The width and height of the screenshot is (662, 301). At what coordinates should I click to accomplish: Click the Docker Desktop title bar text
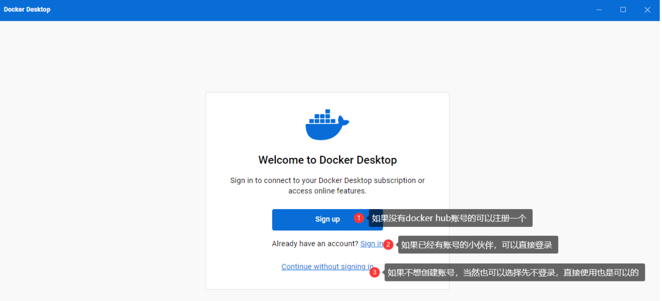pos(27,10)
